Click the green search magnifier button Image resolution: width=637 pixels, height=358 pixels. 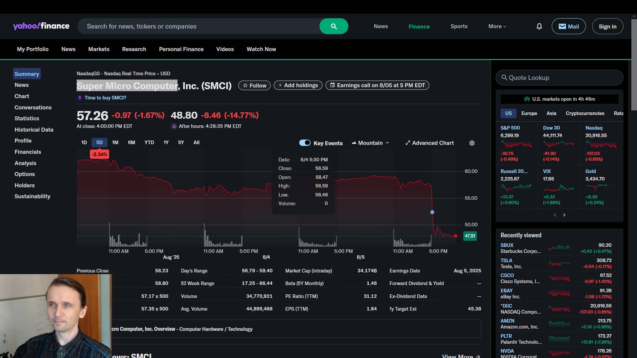(333, 26)
